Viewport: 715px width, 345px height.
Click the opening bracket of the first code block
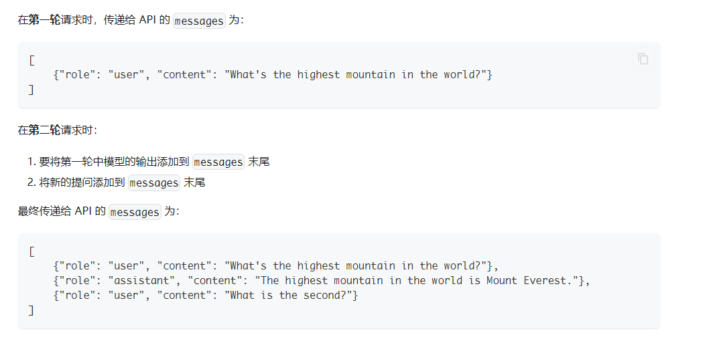(31, 60)
